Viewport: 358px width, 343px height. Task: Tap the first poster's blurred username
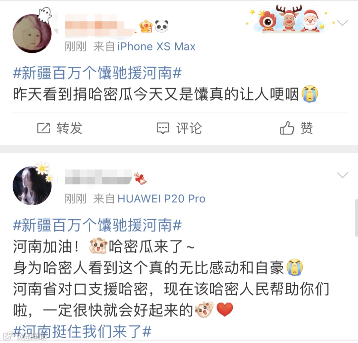point(100,25)
